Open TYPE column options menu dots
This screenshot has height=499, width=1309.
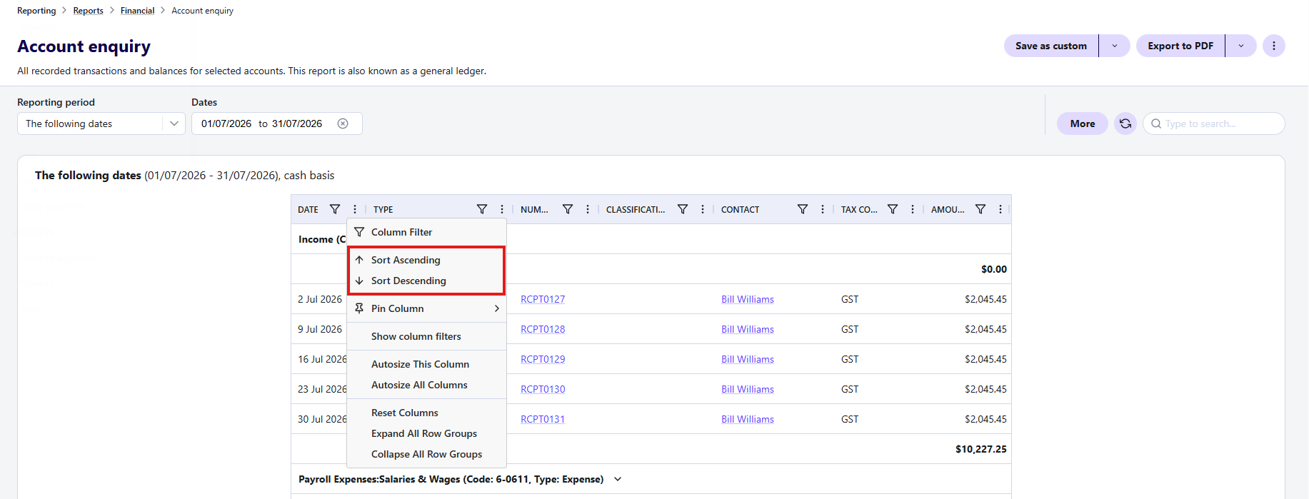(502, 209)
